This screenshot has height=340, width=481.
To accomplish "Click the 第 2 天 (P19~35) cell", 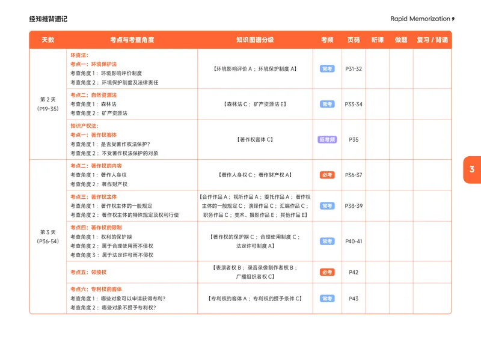I will [x=48, y=105].
